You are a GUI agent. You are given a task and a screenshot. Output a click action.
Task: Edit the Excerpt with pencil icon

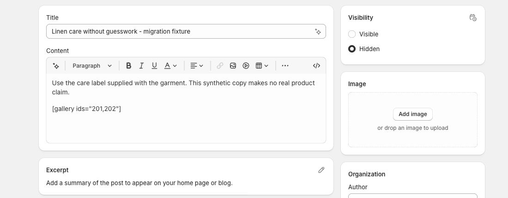coord(321,170)
